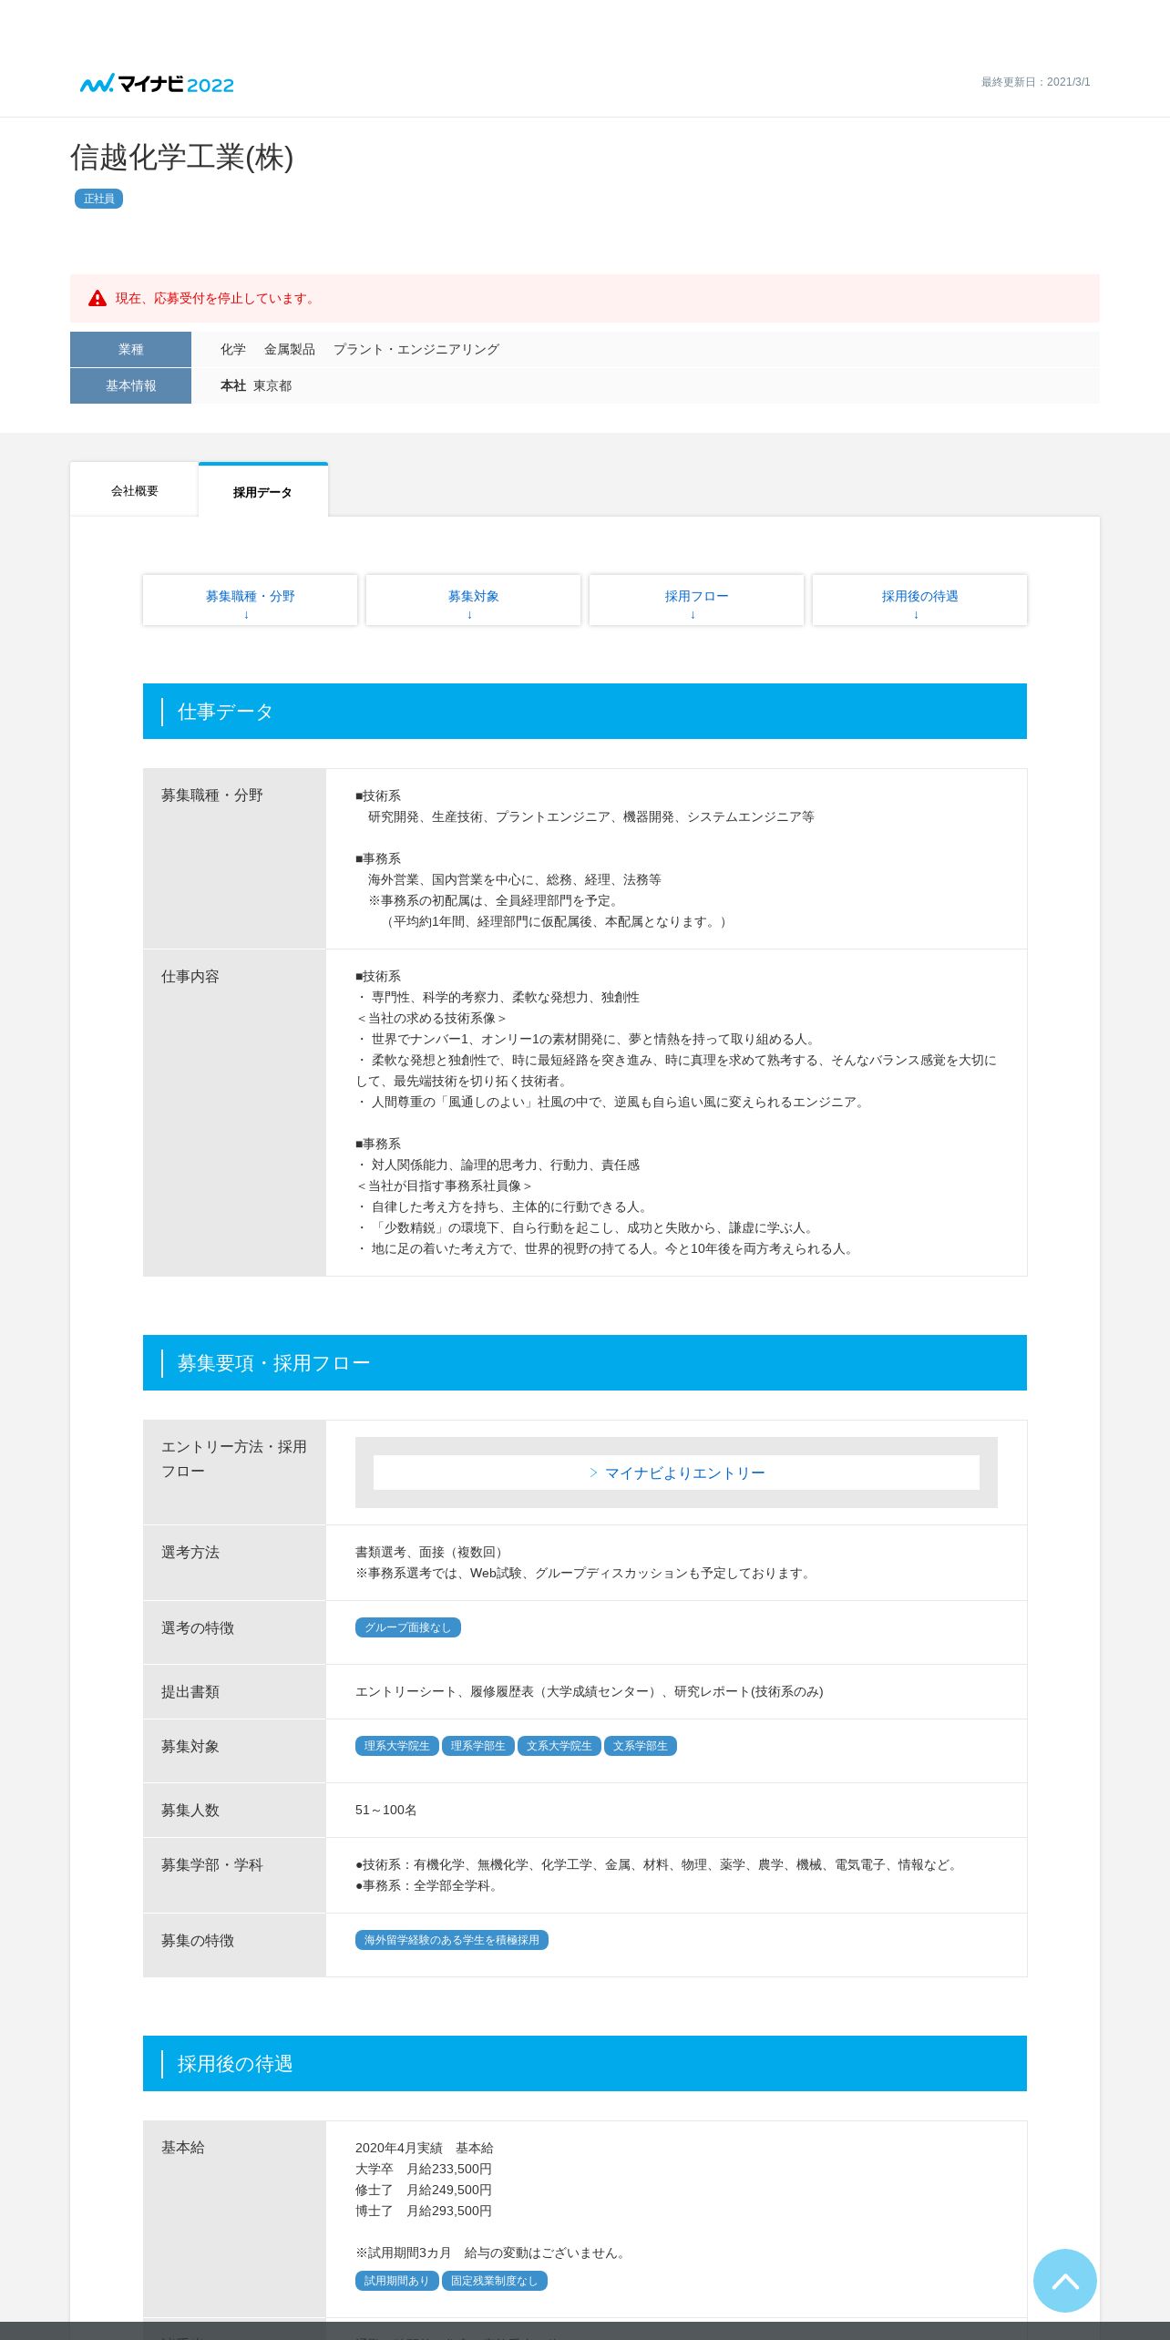Click the 理系学部生 tag

[x=477, y=1746]
